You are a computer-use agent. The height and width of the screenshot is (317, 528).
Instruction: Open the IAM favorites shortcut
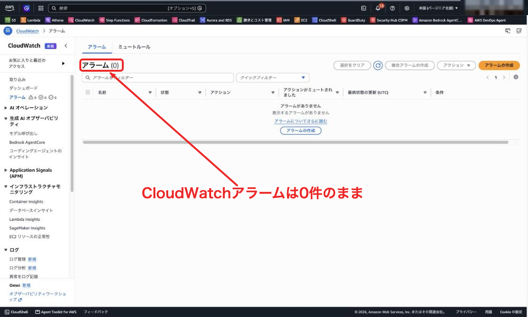point(283,20)
